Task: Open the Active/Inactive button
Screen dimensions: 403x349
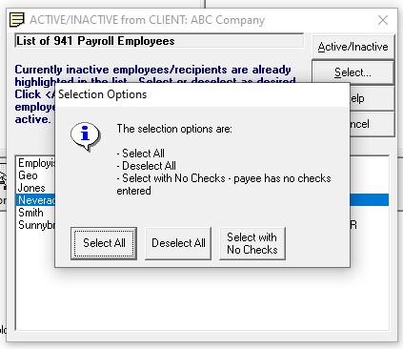Action: click(353, 47)
